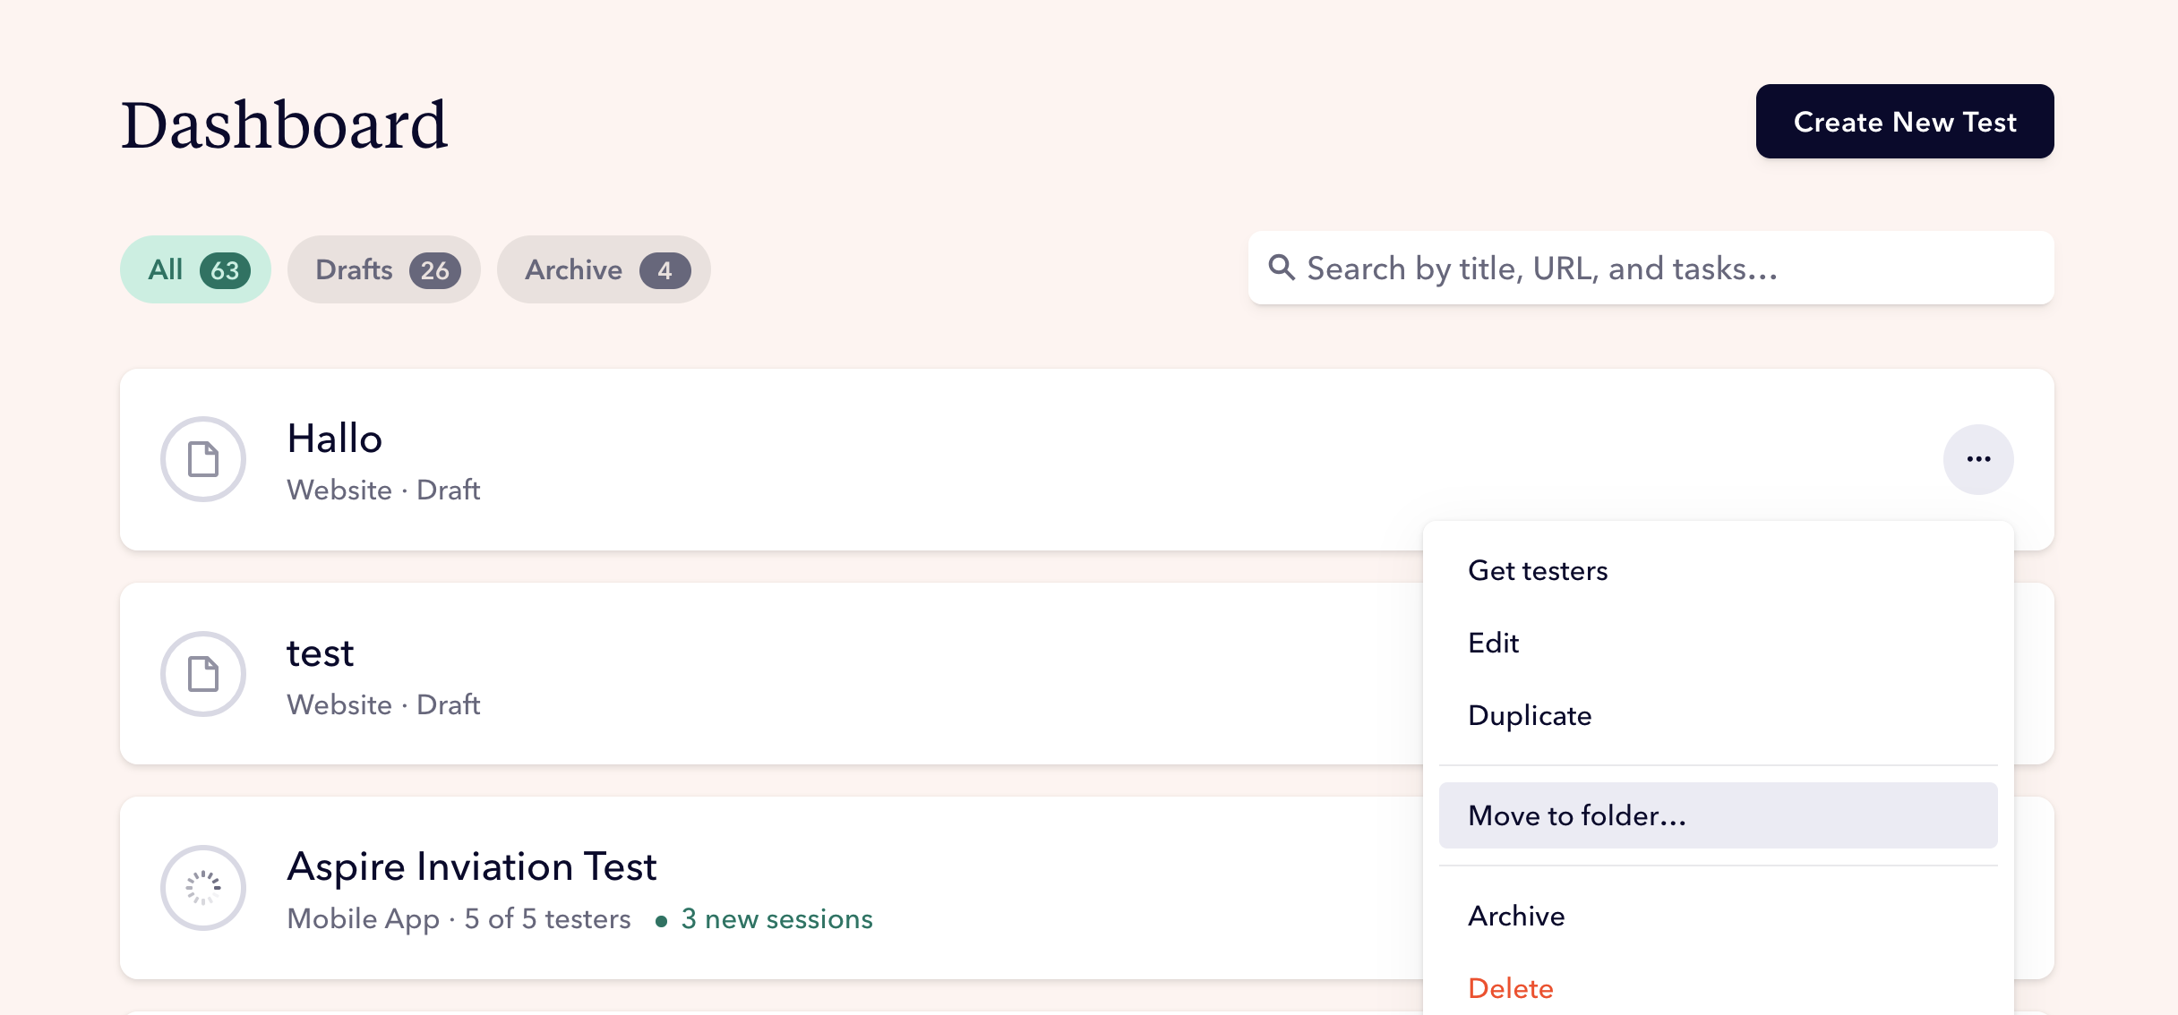
Task: Click the Create New Test button
Action: coord(1904,122)
